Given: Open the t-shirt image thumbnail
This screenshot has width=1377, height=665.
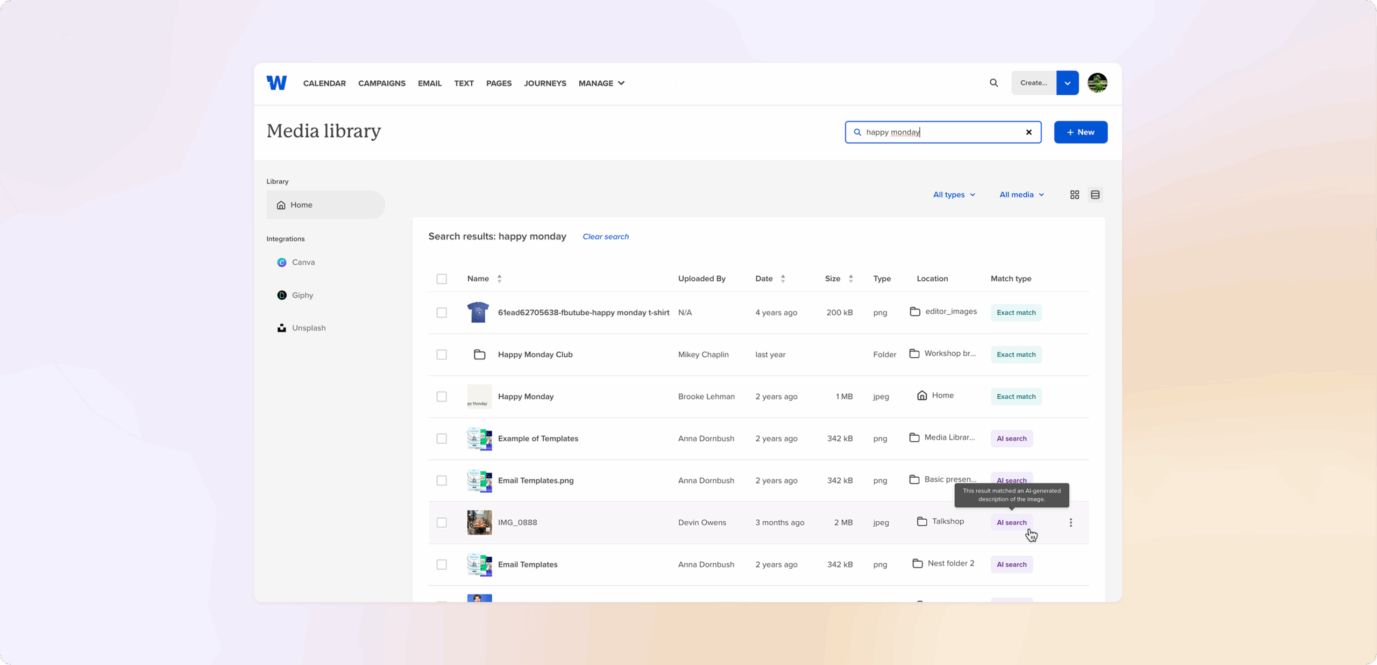Looking at the screenshot, I should 478,313.
